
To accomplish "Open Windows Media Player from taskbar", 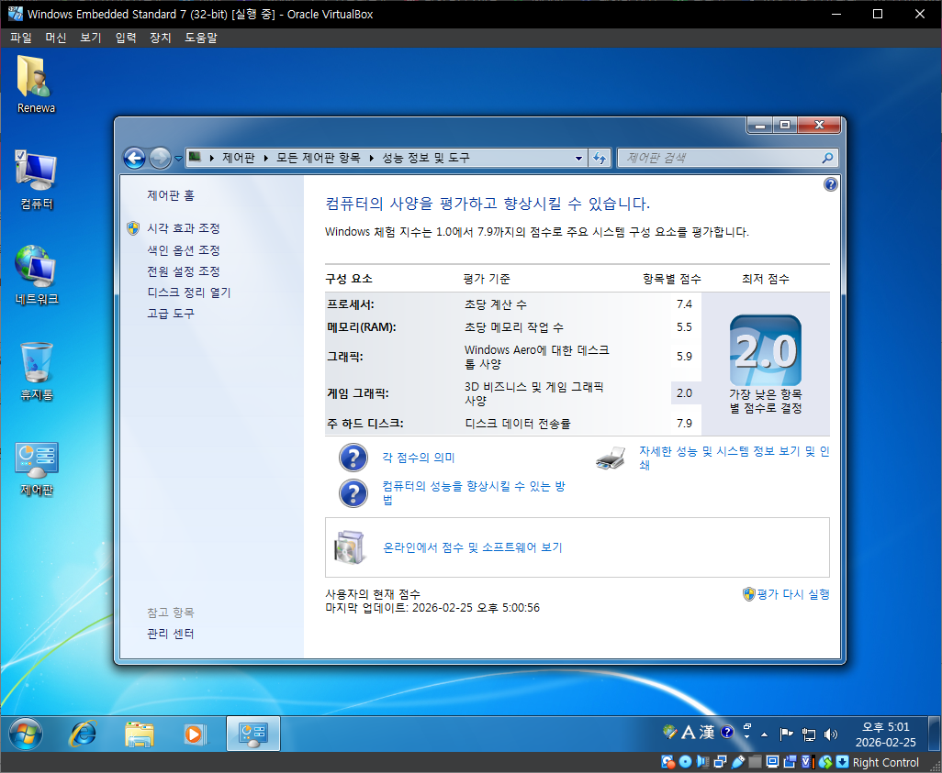I will point(194,734).
